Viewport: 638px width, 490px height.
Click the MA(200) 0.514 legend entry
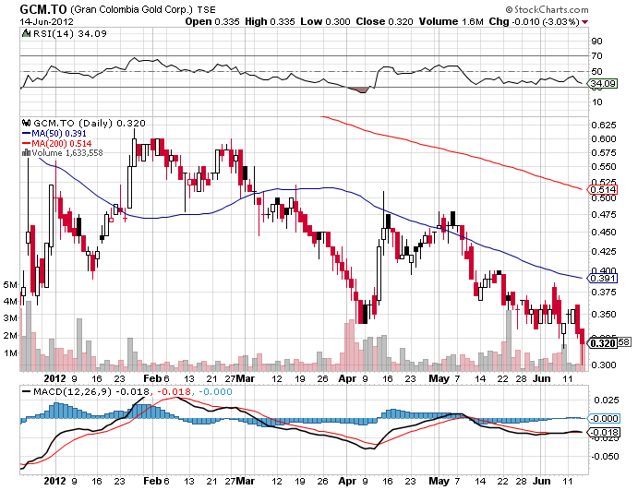[x=56, y=143]
